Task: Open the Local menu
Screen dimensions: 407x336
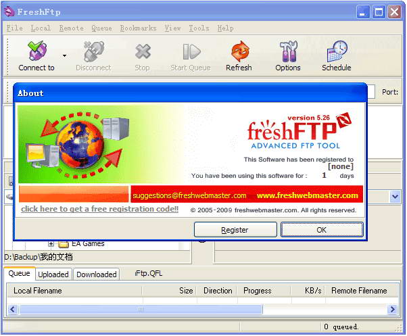Action: tap(41, 28)
